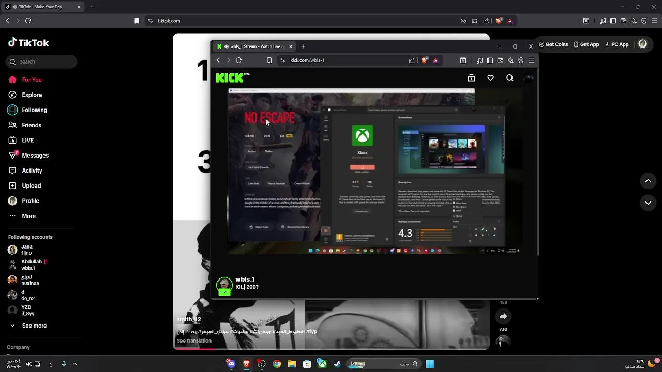
Task: Bookmark kick.com/wbls-1 page
Action: [x=269, y=60]
